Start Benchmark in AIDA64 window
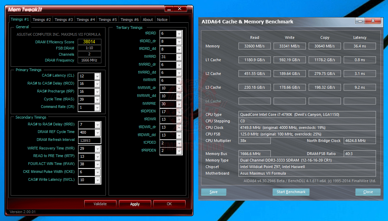The height and width of the screenshot is (221, 388). 291,192
